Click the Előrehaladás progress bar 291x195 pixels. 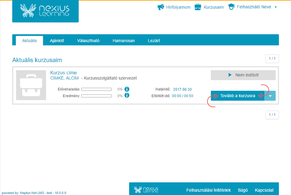pyautogui.click(x=96, y=89)
